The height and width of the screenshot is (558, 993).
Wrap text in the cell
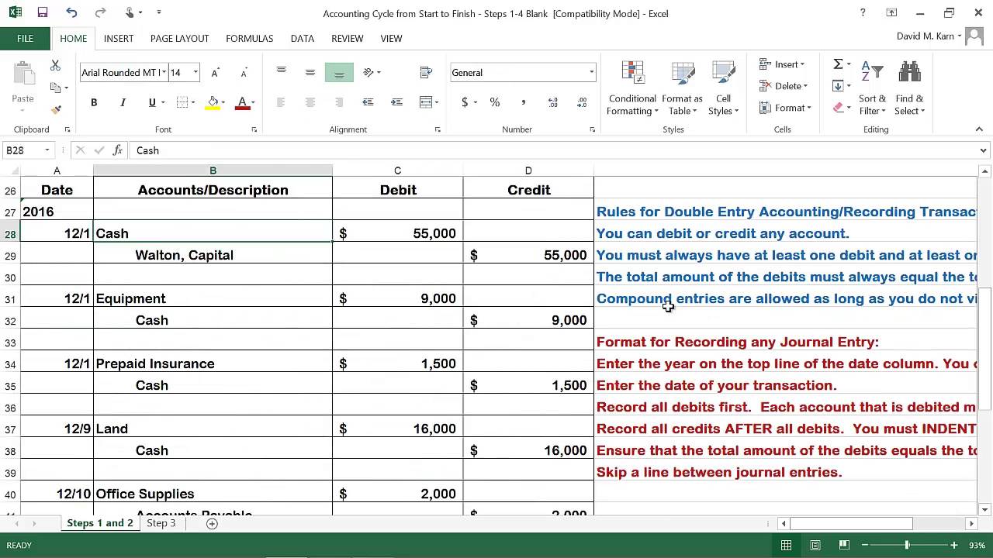(x=426, y=72)
